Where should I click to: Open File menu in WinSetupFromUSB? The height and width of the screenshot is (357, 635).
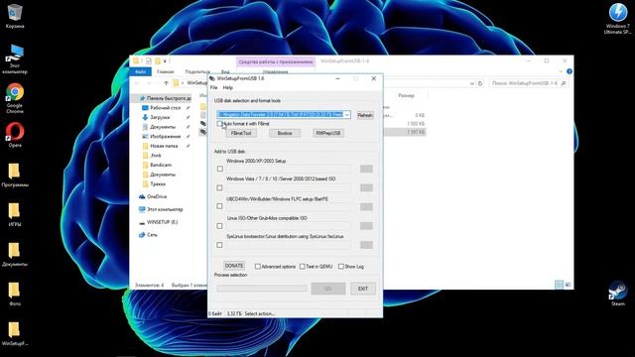tap(214, 87)
